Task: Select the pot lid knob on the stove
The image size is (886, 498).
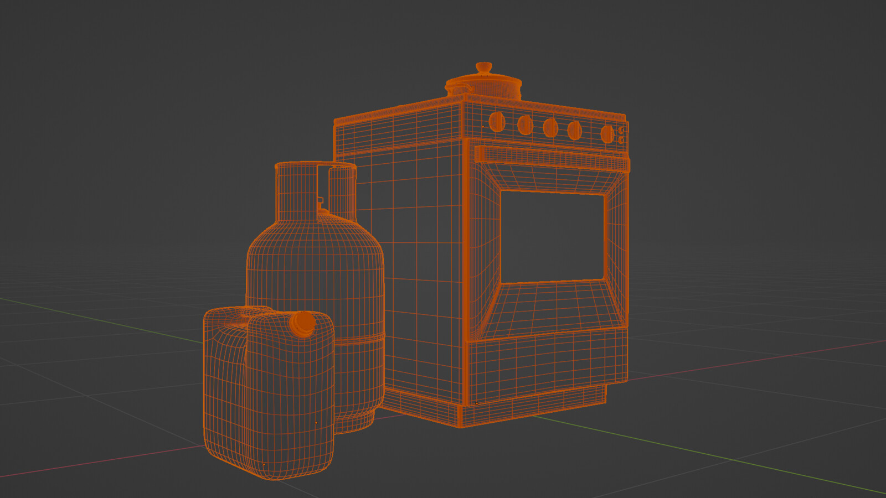Action: (x=483, y=68)
